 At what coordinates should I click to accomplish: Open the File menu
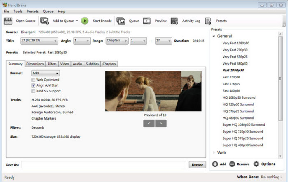pos(7,12)
